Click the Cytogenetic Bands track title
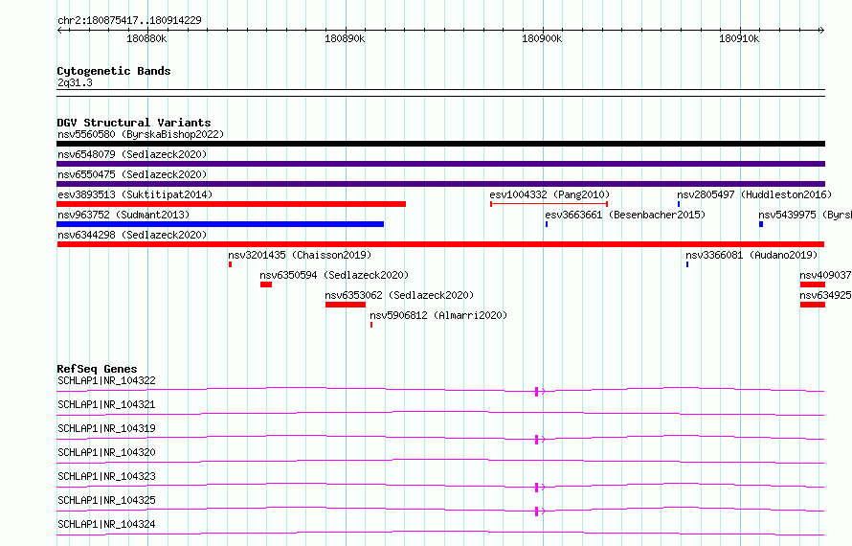852x546 pixels. click(114, 71)
